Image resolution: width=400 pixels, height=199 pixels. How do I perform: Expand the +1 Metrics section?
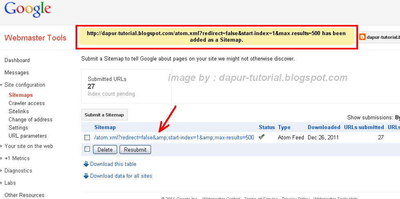(2, 159)
